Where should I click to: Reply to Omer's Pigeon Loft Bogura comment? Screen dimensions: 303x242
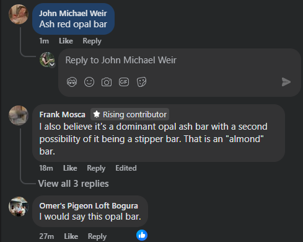pos(97,236)
